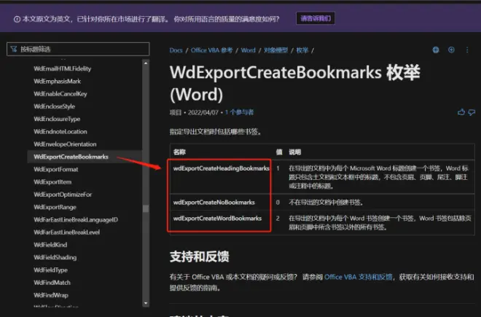Select WdExportItem in the sidebar

[52, 182]
